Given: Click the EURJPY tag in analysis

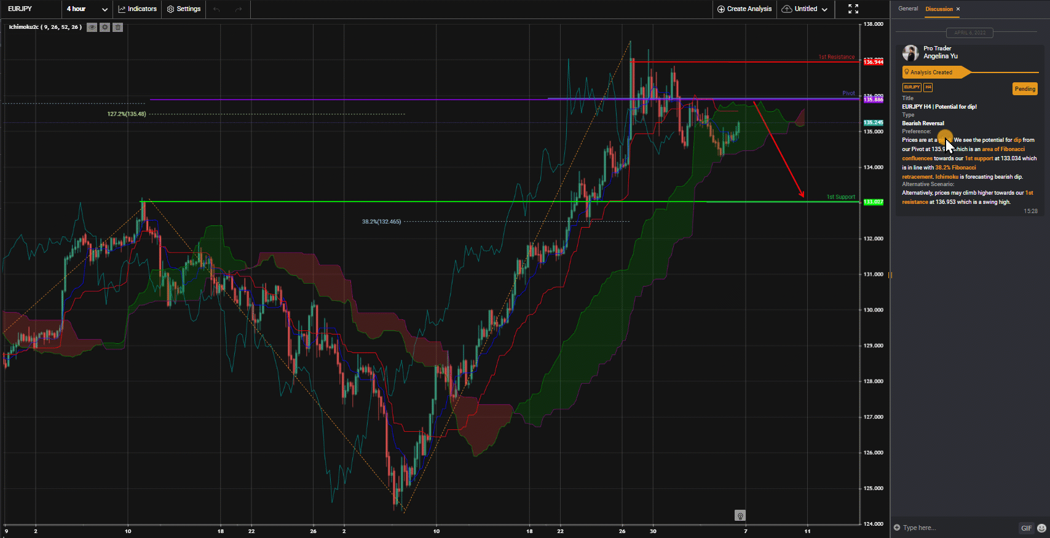Looking at the screenshot, I should (x=912, y=87).
